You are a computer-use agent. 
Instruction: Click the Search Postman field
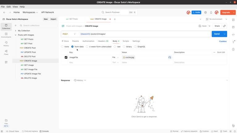pos(118,12)
